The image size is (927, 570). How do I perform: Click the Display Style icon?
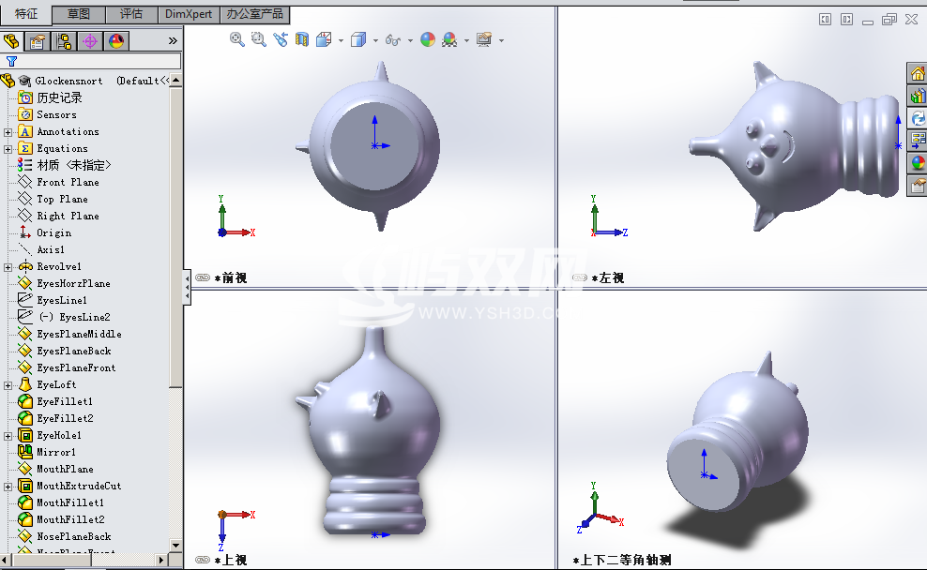(358, 39)
